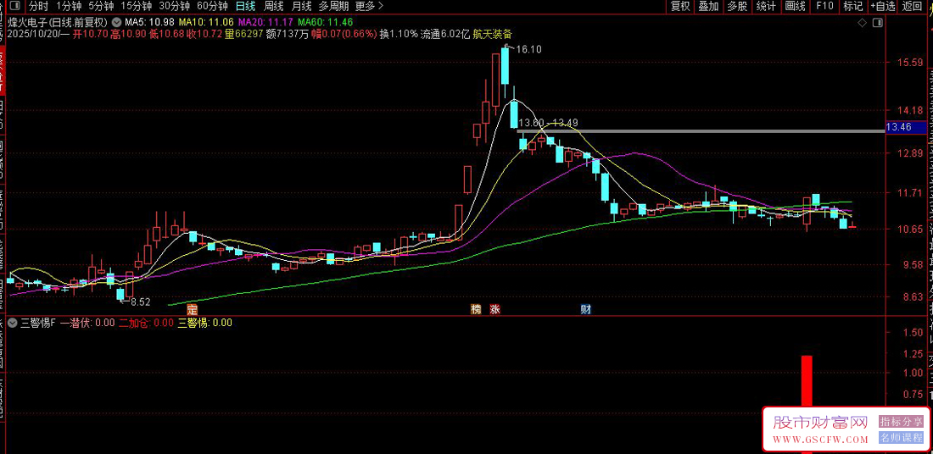Switch to the 周线 weekly tab
The width and height of the screenshot is (933, 454).
pyautogui.click(x=273, y=6)
